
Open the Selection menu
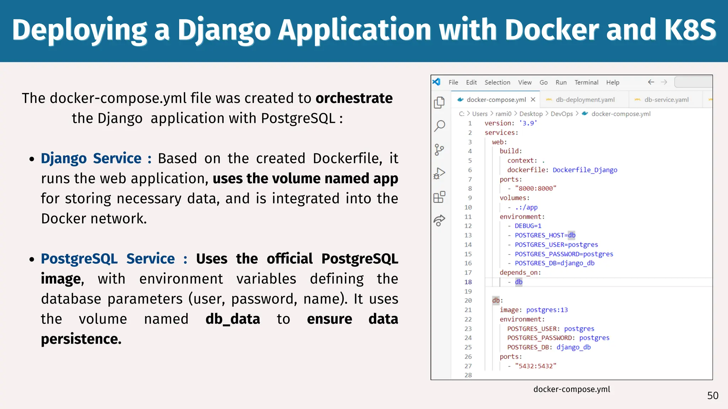[x=497, y=82]
